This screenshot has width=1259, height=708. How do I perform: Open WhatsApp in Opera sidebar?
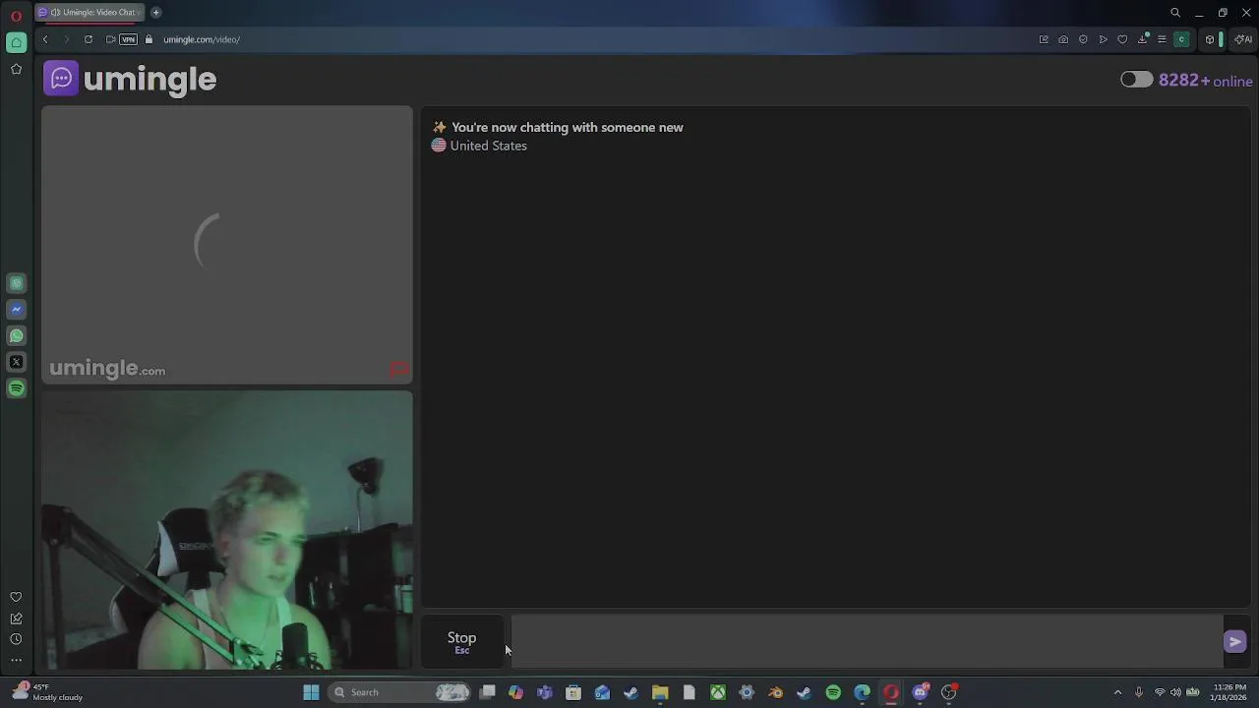point(16,335)
